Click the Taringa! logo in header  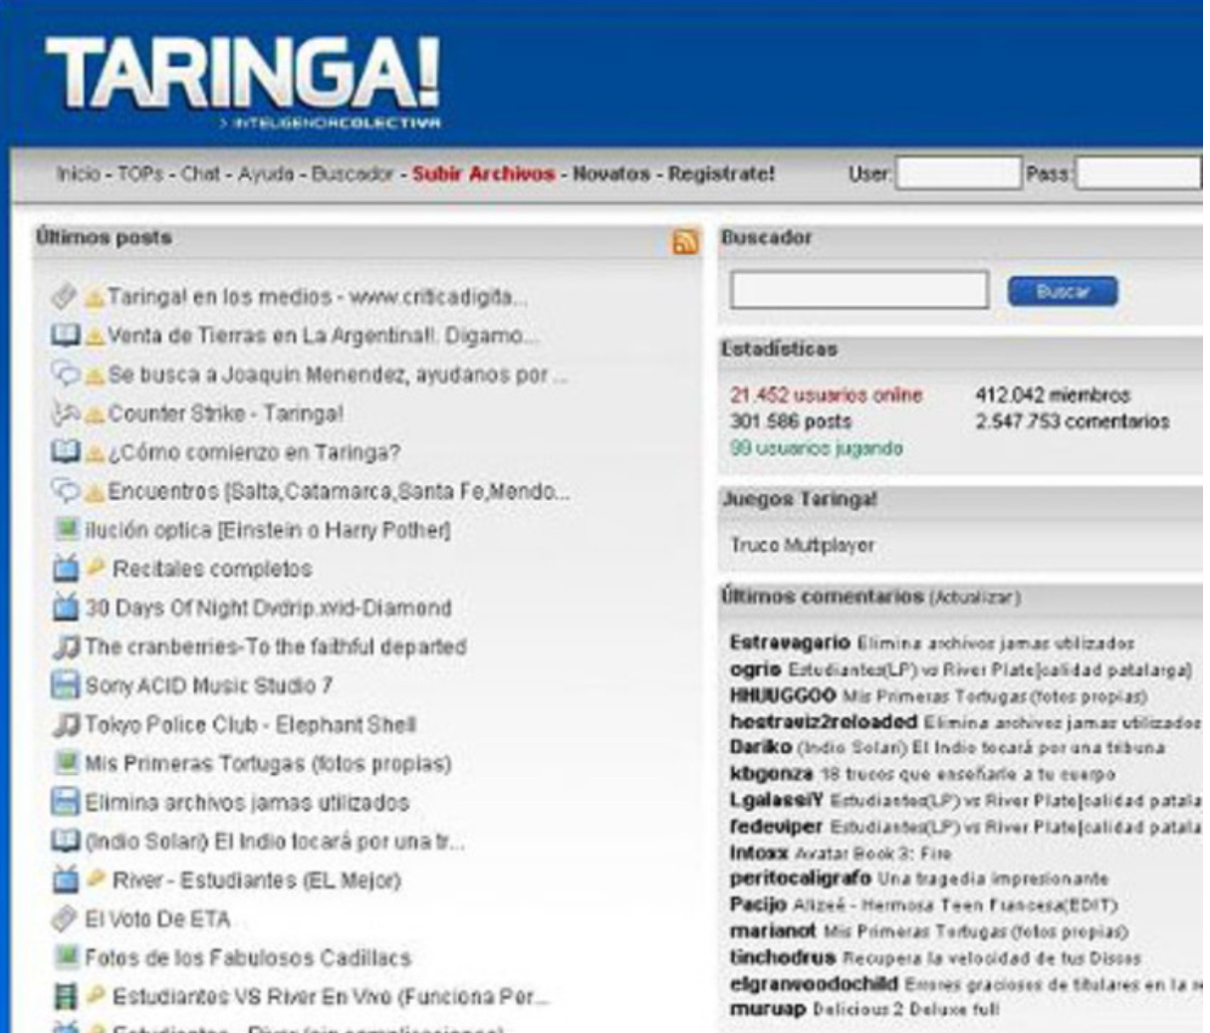(242, 76)
